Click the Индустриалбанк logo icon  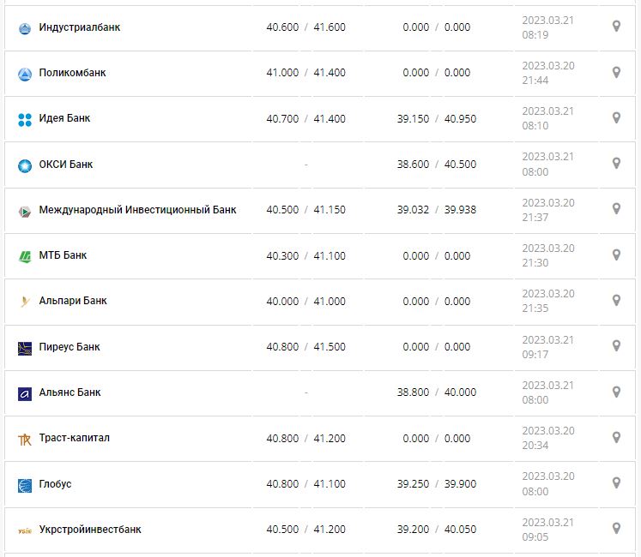pos(24,28)
